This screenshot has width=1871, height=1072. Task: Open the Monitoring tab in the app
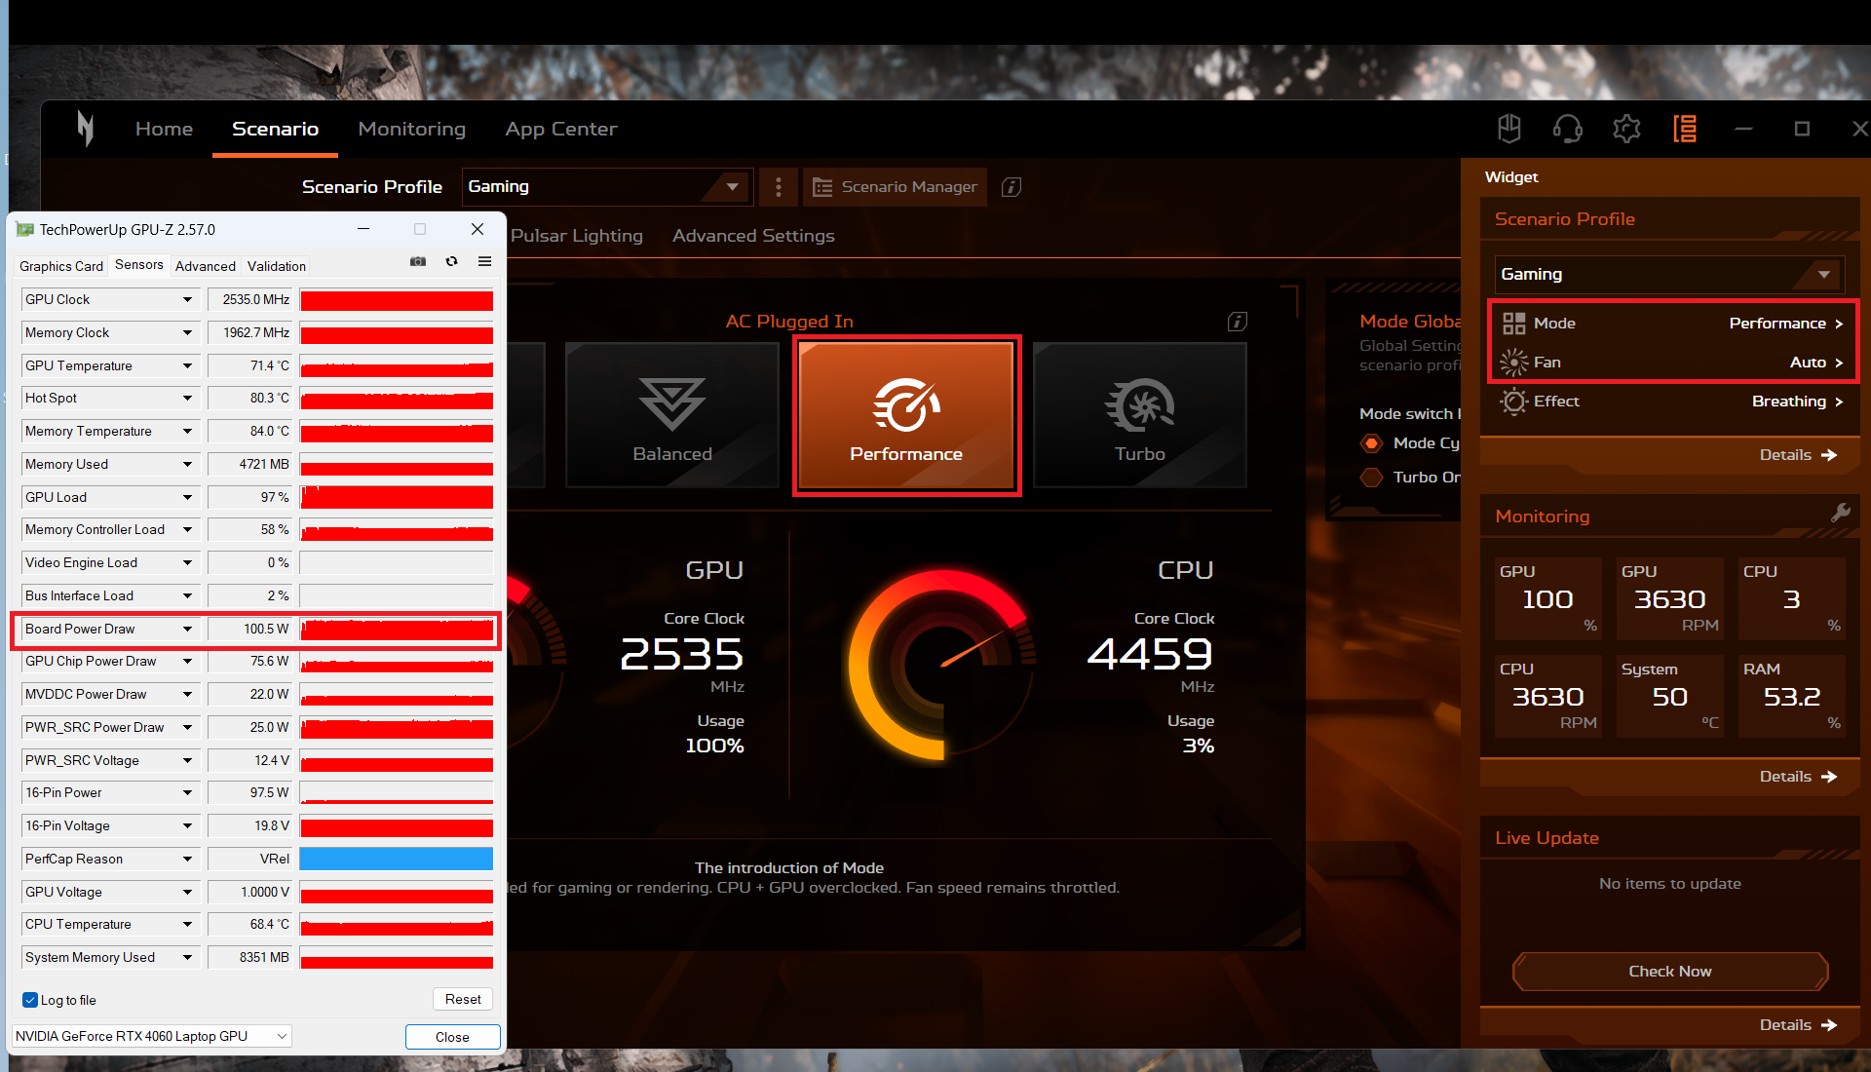click(411, 128)
